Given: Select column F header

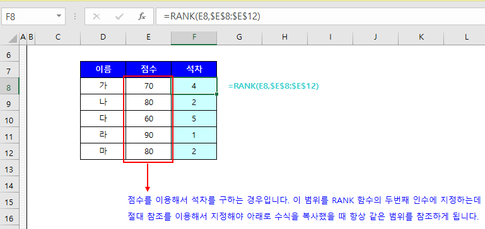Looking at the screenshot, I should (194, 37).
